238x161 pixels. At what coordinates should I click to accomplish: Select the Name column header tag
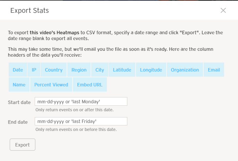pyautogui.click(x=19, y=85)
